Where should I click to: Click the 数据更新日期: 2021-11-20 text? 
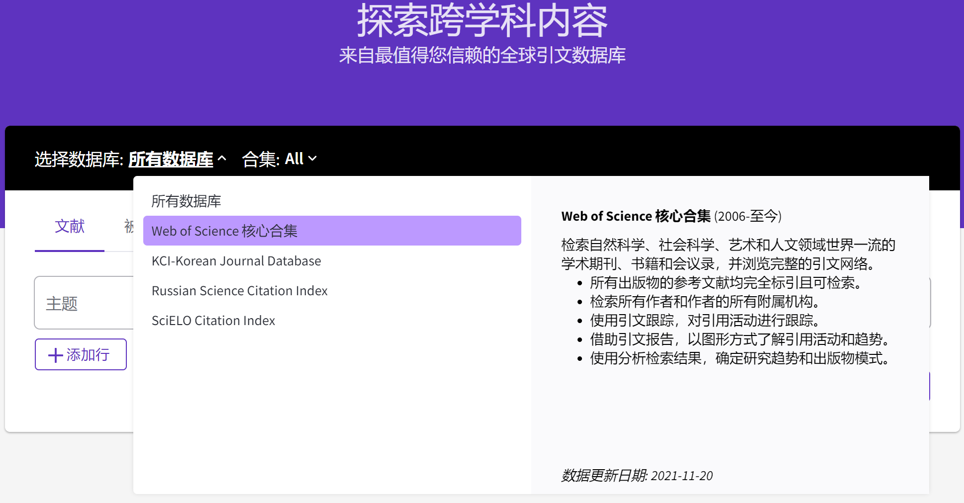point(637,476)
